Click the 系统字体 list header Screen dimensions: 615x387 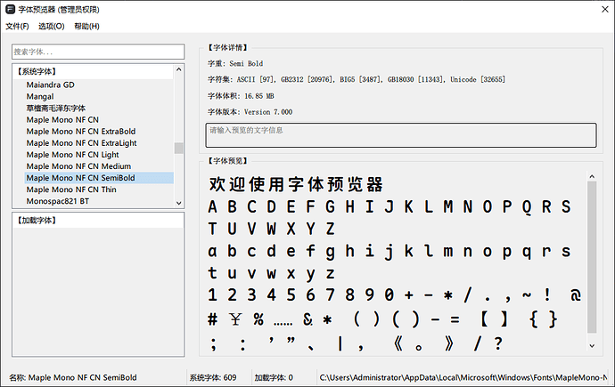pos(41,70)
